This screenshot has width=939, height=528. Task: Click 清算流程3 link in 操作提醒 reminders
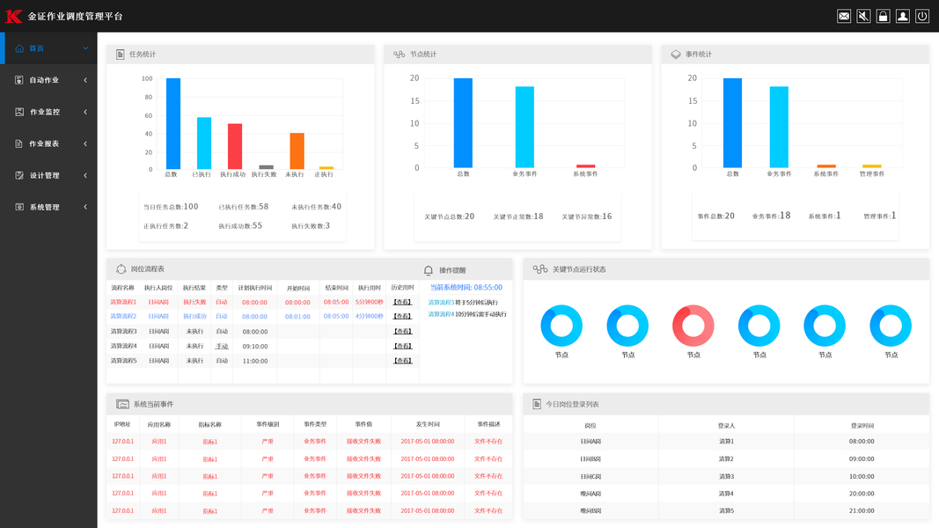pyautogui.click(x=442, y=303)
